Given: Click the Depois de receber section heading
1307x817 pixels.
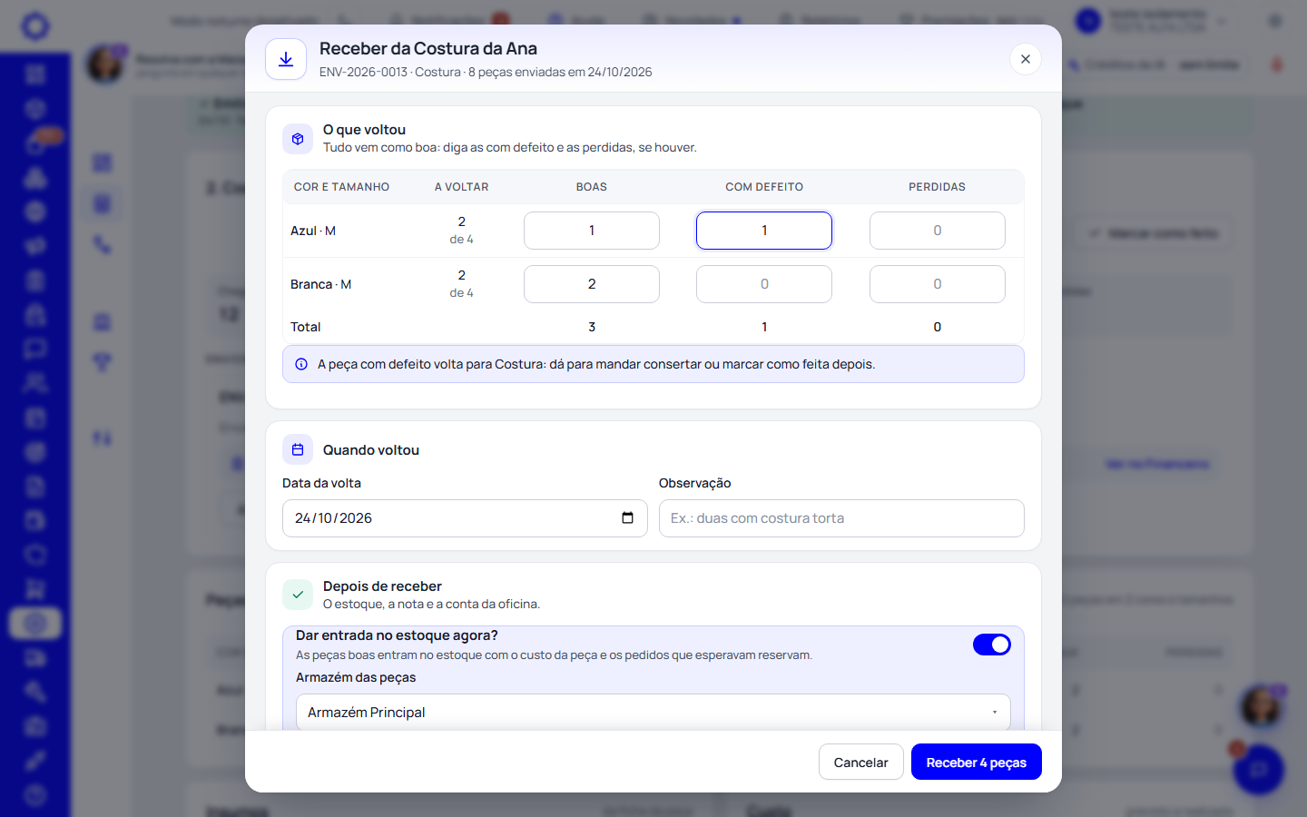Looking at the screenshot, I should [x=382, y=586].
